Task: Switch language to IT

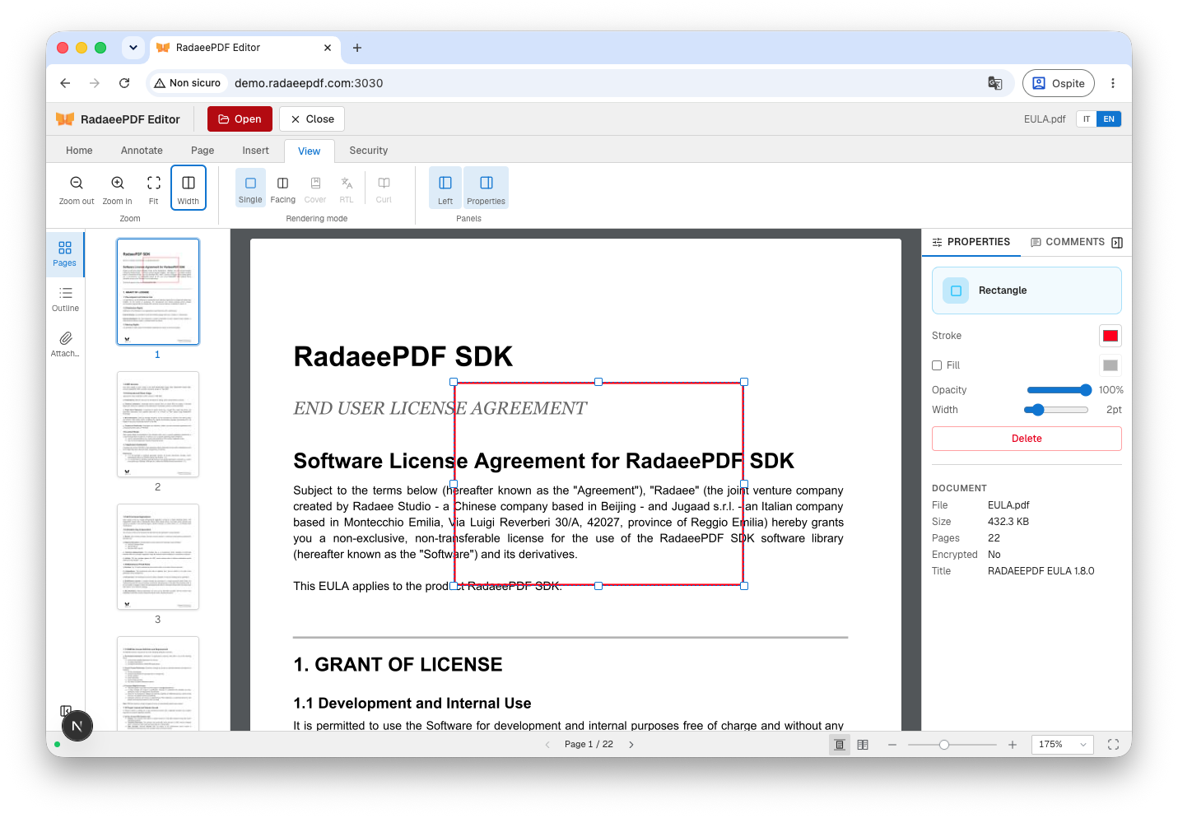Action: click(1087, 119)
